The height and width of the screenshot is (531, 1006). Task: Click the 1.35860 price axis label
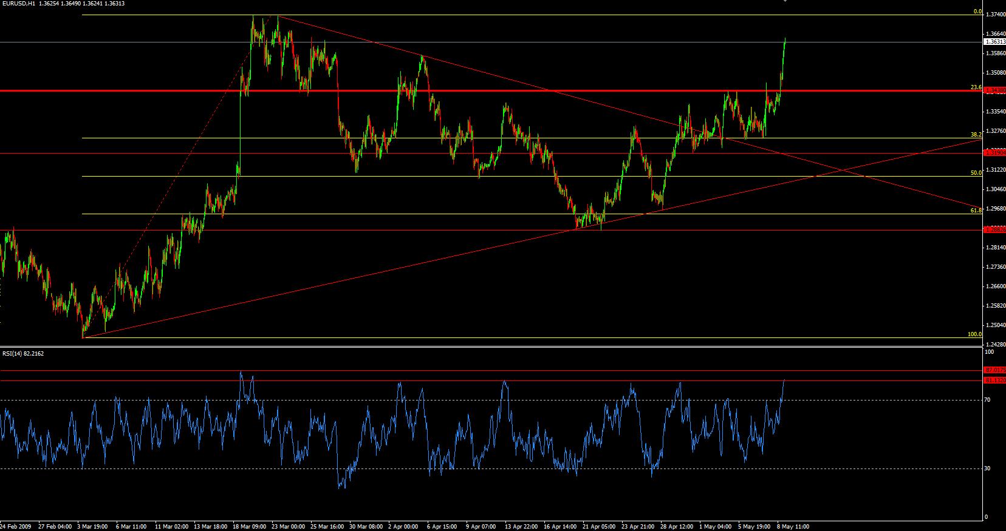(995, 53)
